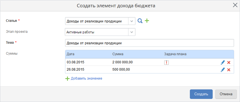240x102 pixels.
Task: Delete the 03.08.2015 row with red cross
Action: (229, 62)
